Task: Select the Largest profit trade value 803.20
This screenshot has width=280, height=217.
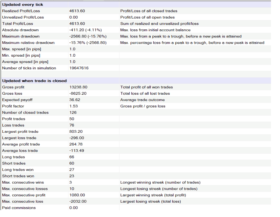Action: pos(76,132)
